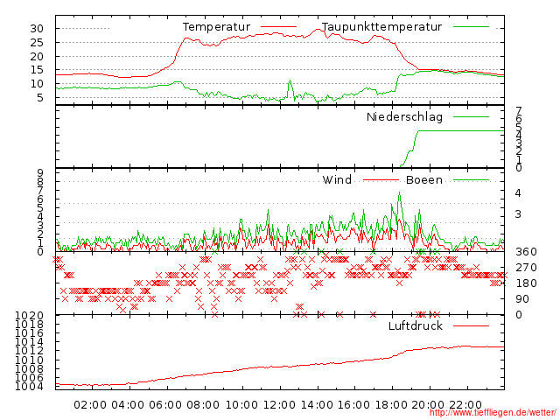Click the 16:00 time axis label

[x=353, y=405]
